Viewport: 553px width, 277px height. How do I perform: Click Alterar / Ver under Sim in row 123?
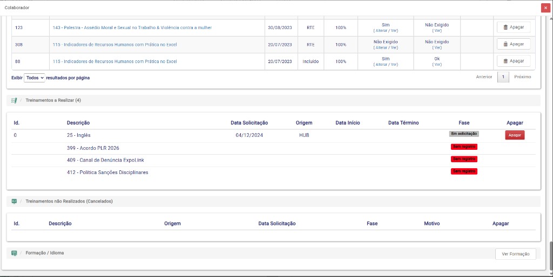tap(386, 31)
